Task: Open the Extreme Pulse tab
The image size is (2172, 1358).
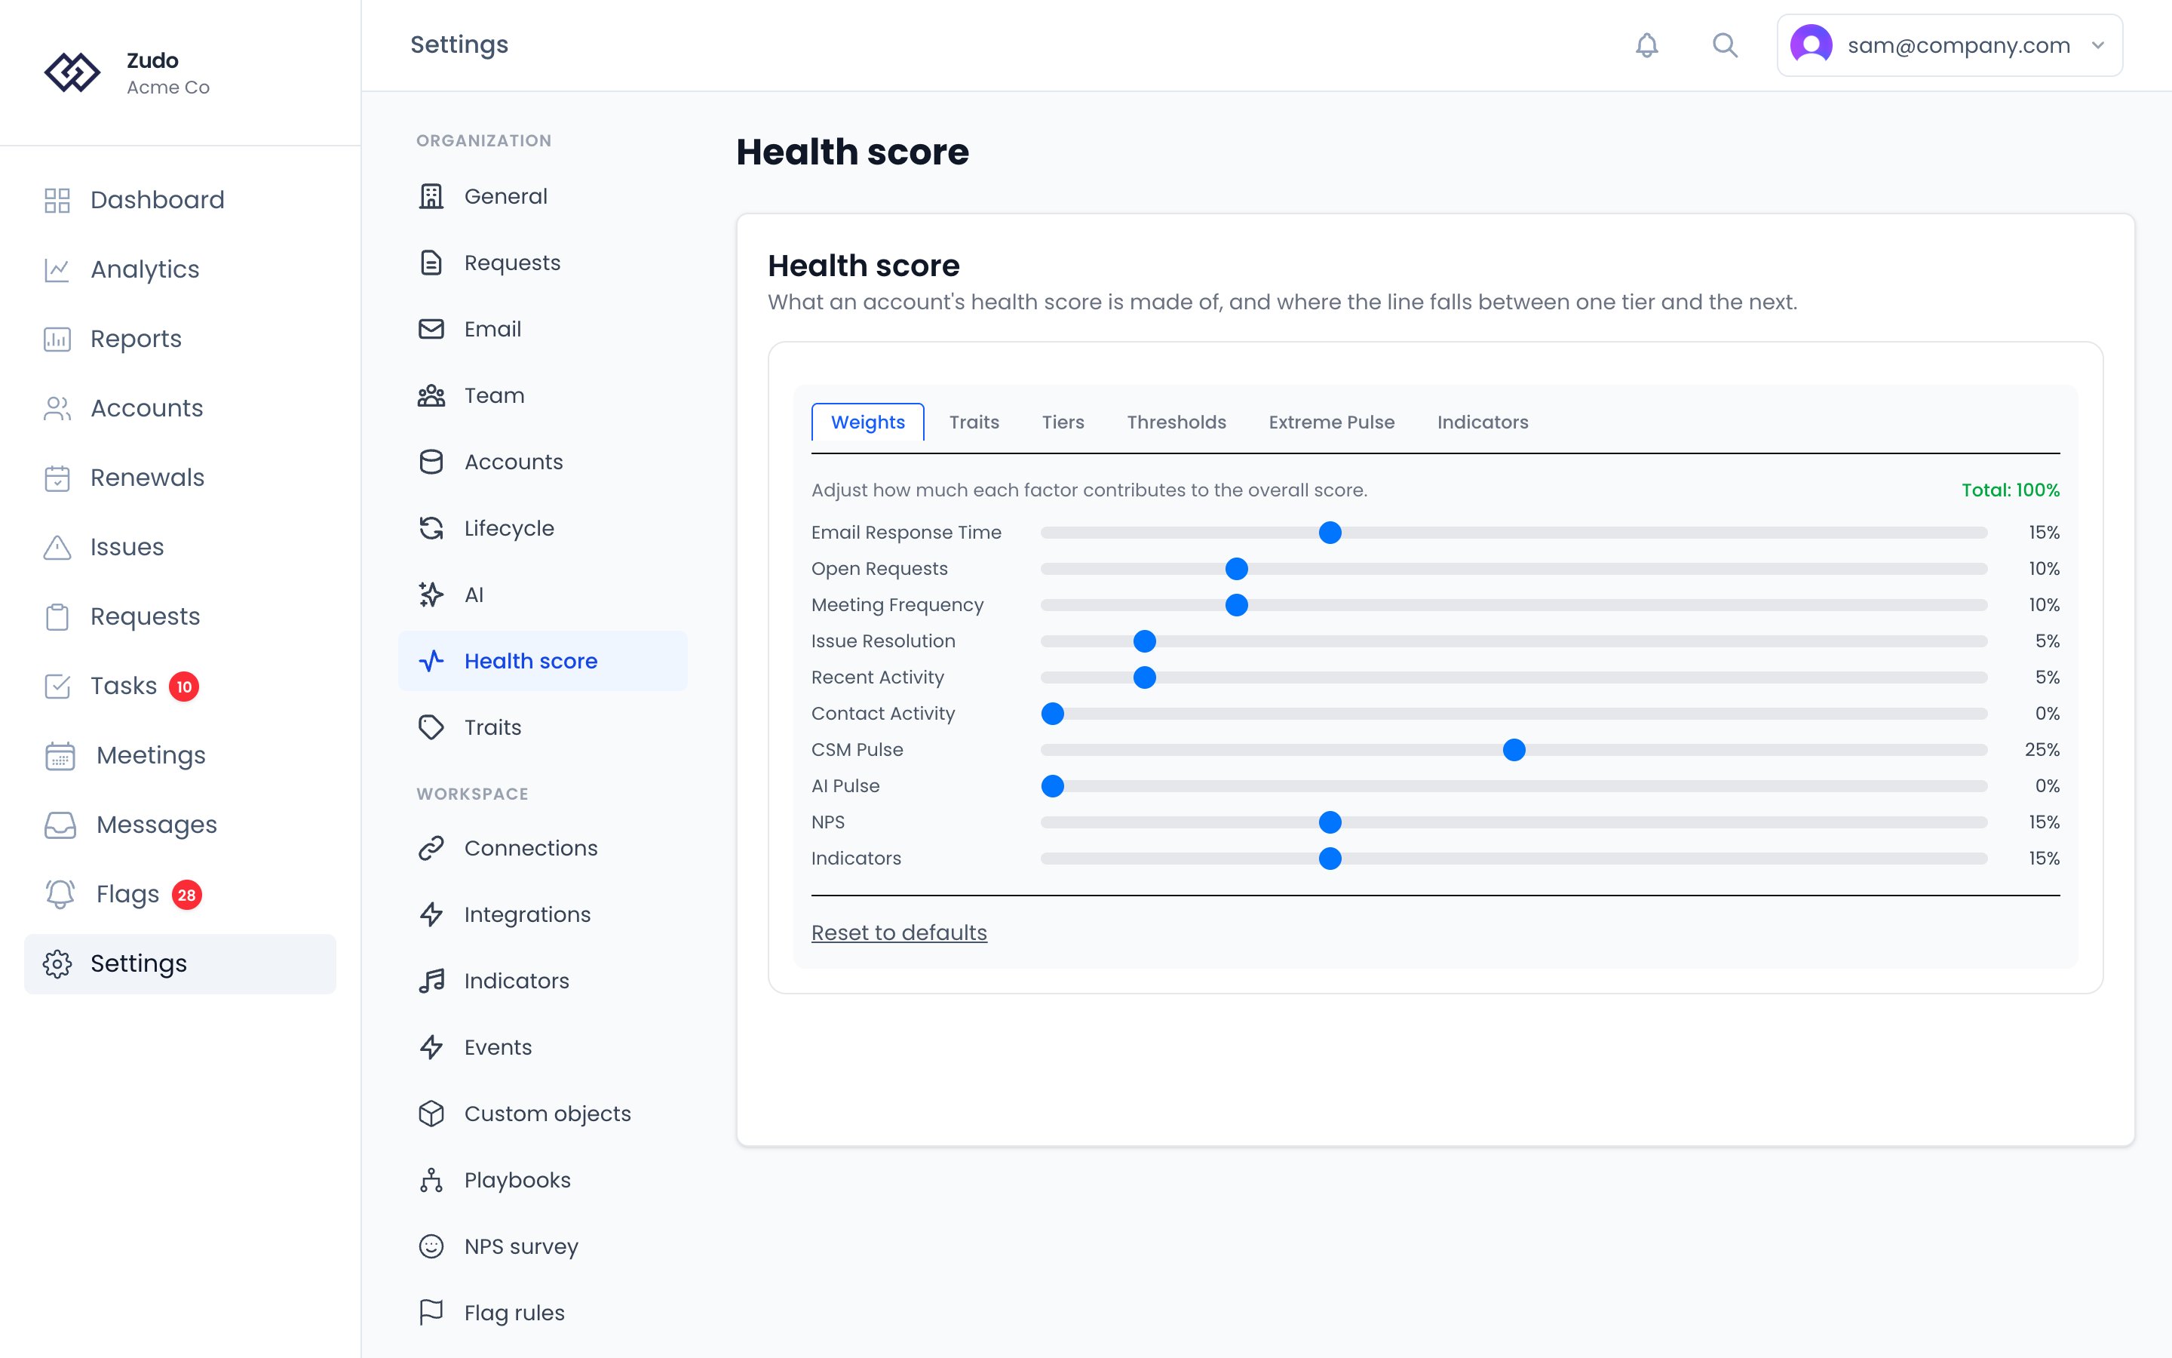Action: tap(1331, 422)
